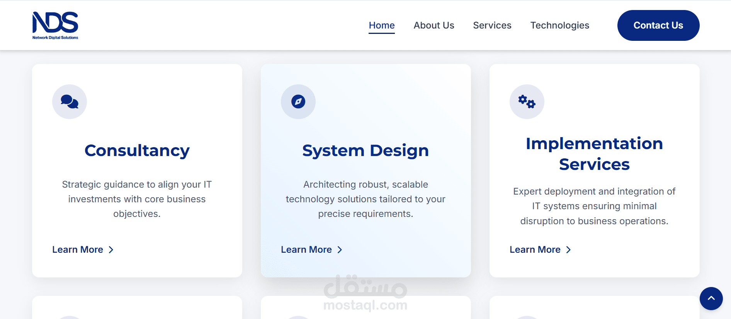The image size is (731, 319).
Task: Click the Contact Us button
Action: [658, 25]
